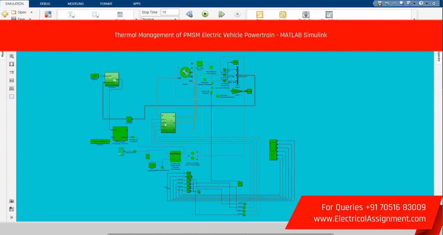
Task: Expand the palette double chevron
Action: (x=12, y=217)
